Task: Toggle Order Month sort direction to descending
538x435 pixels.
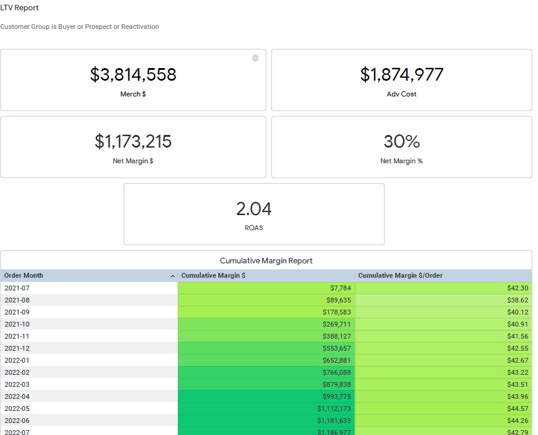Action: (x=171, y=275)
